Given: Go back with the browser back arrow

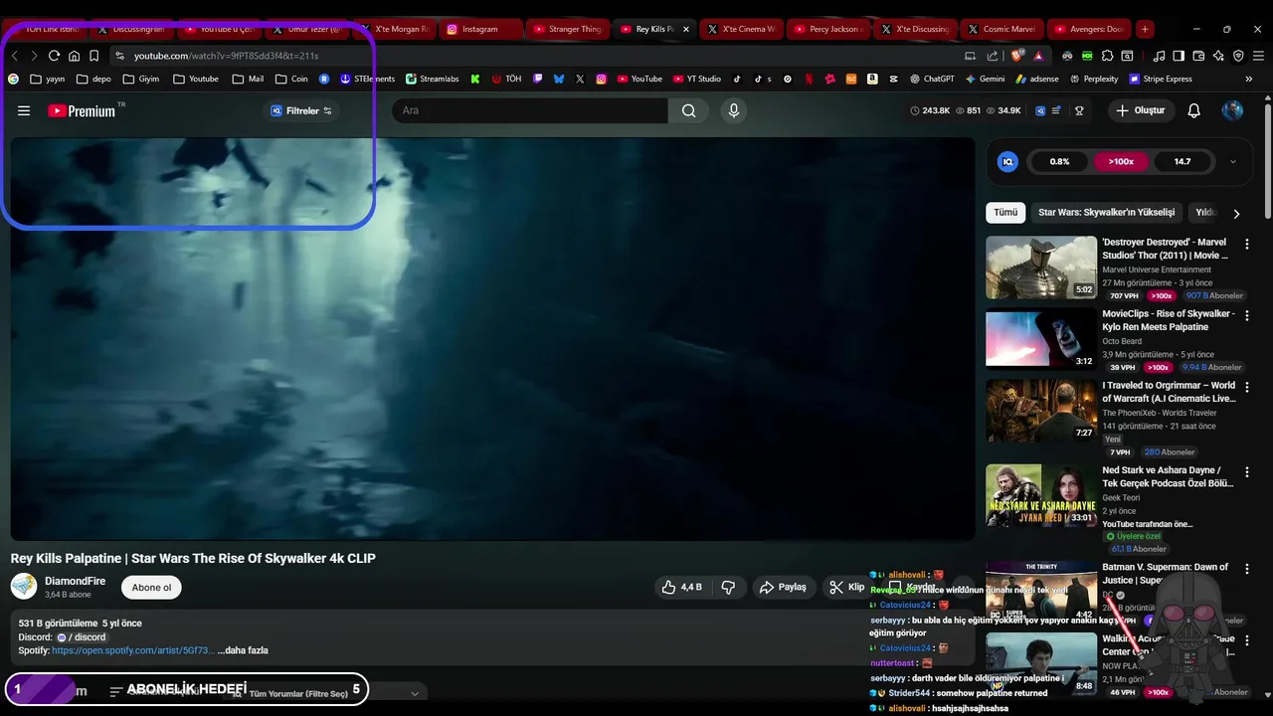Looking at the screenshot, I should (15, 56).
